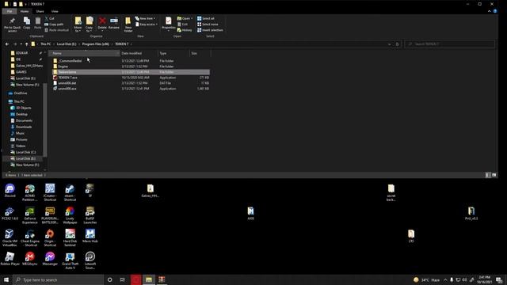
Task: Collapse the ribbon with top-right chevron
Action: tap(490, 11)
